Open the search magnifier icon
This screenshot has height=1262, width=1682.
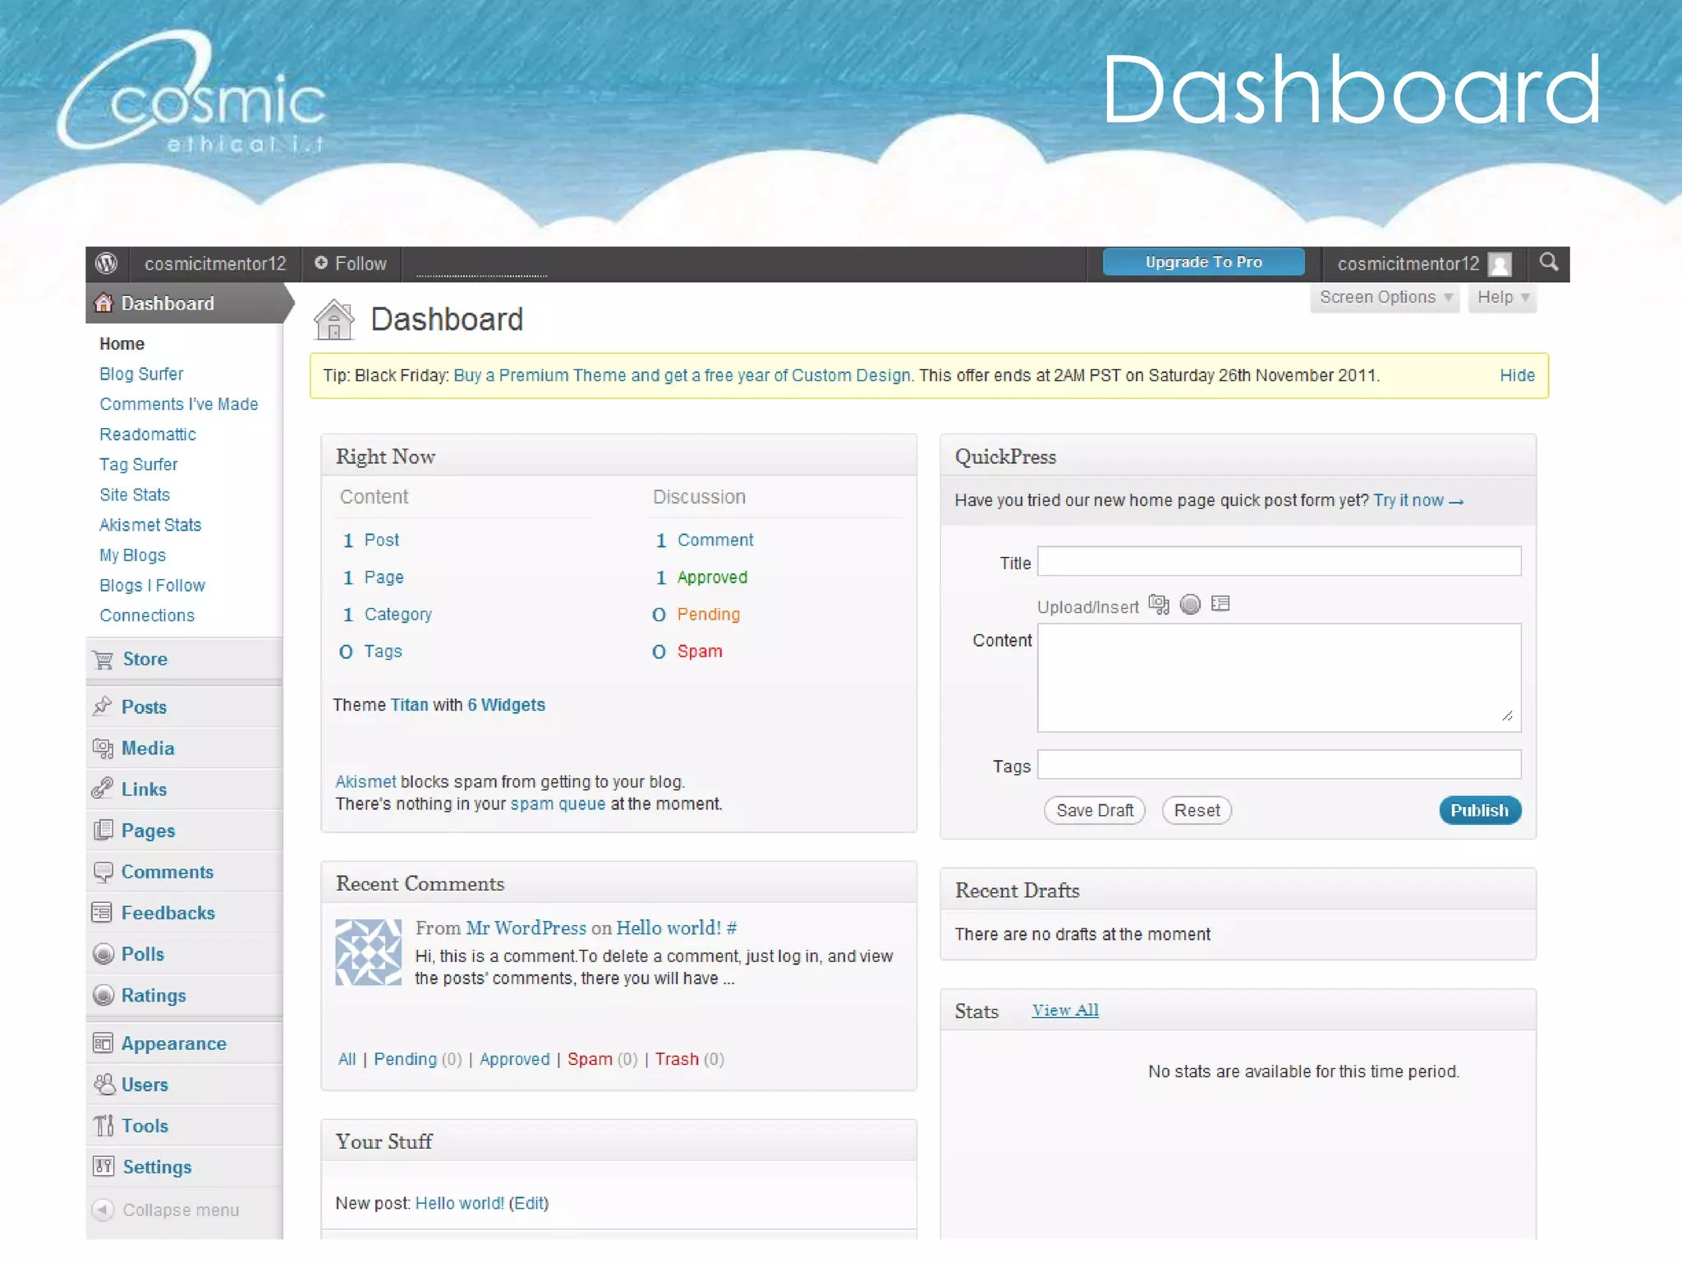[1549, 262]
